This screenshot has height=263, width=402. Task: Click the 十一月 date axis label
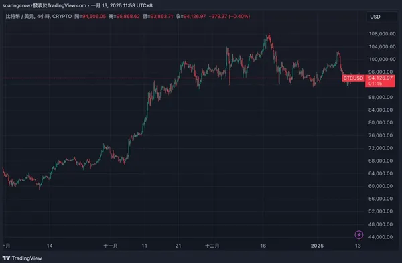[111, 246]
